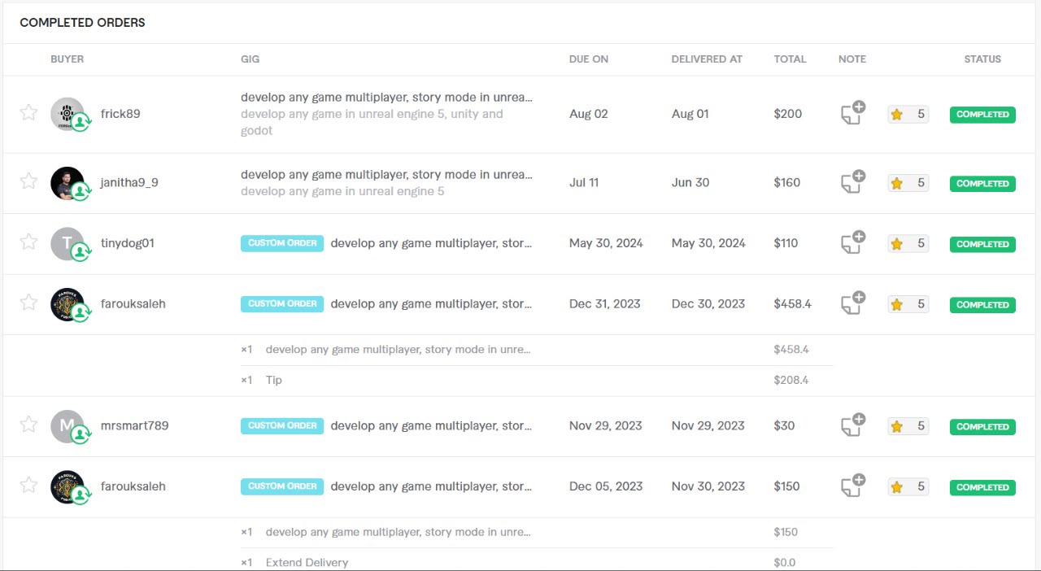Open farouksaleh's avatar on the $150 order
This screenshot has height=571, width=1041.
(x=68, y=486)
